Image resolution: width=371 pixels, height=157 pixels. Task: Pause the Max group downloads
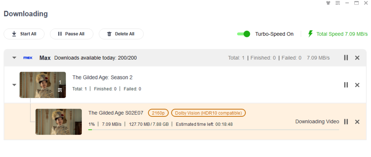point(346,58)
